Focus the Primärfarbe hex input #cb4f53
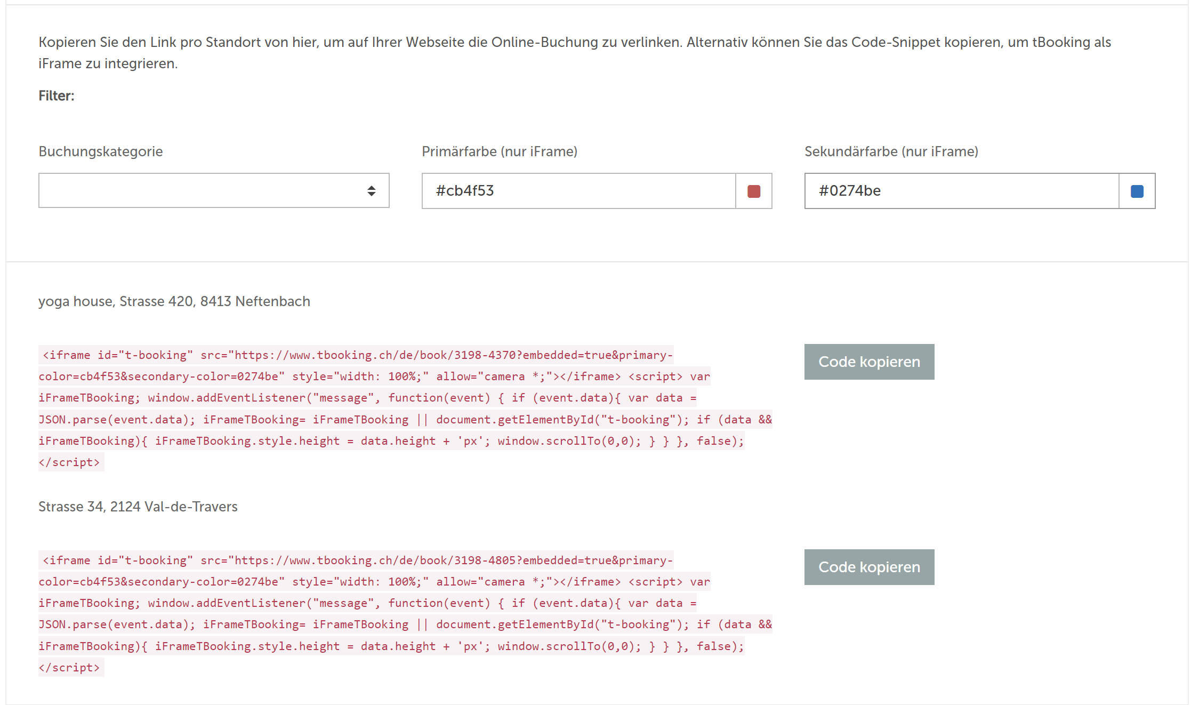This screenshot has width=1191, height=705. tap(578, 191)
